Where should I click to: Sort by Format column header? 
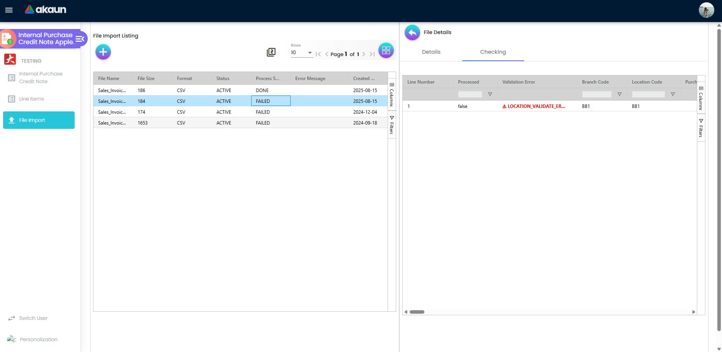tap(184, 79)
